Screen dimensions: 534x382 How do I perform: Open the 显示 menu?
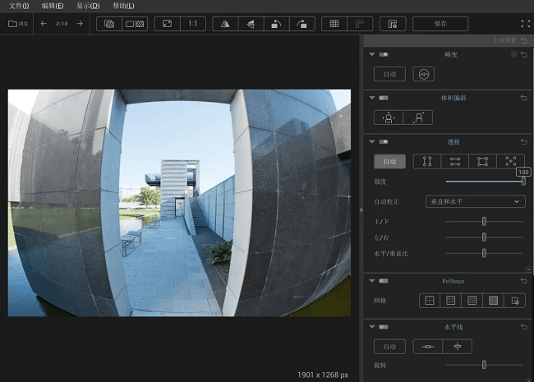88,6
